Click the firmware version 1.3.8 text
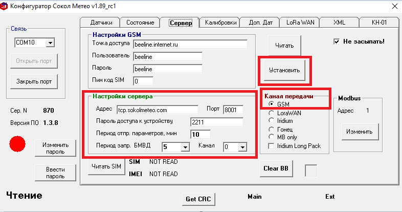Screen dimensions: 402x212 [51, 123]
